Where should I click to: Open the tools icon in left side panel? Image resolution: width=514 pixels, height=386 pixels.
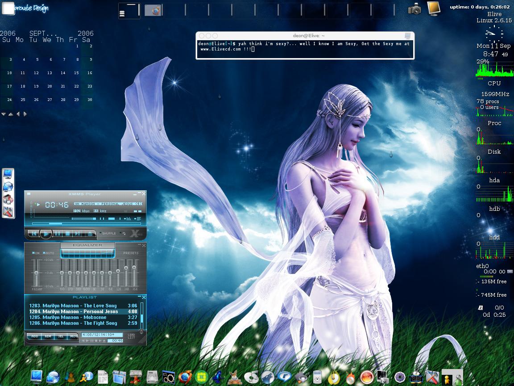8,212
